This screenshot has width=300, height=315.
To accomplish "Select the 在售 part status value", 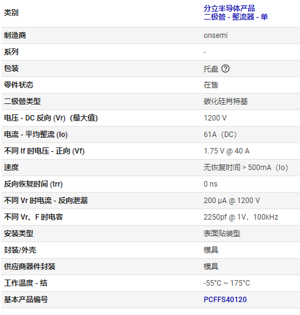I will point(211,85).
